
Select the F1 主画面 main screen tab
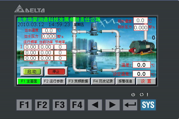pos(29,81)
